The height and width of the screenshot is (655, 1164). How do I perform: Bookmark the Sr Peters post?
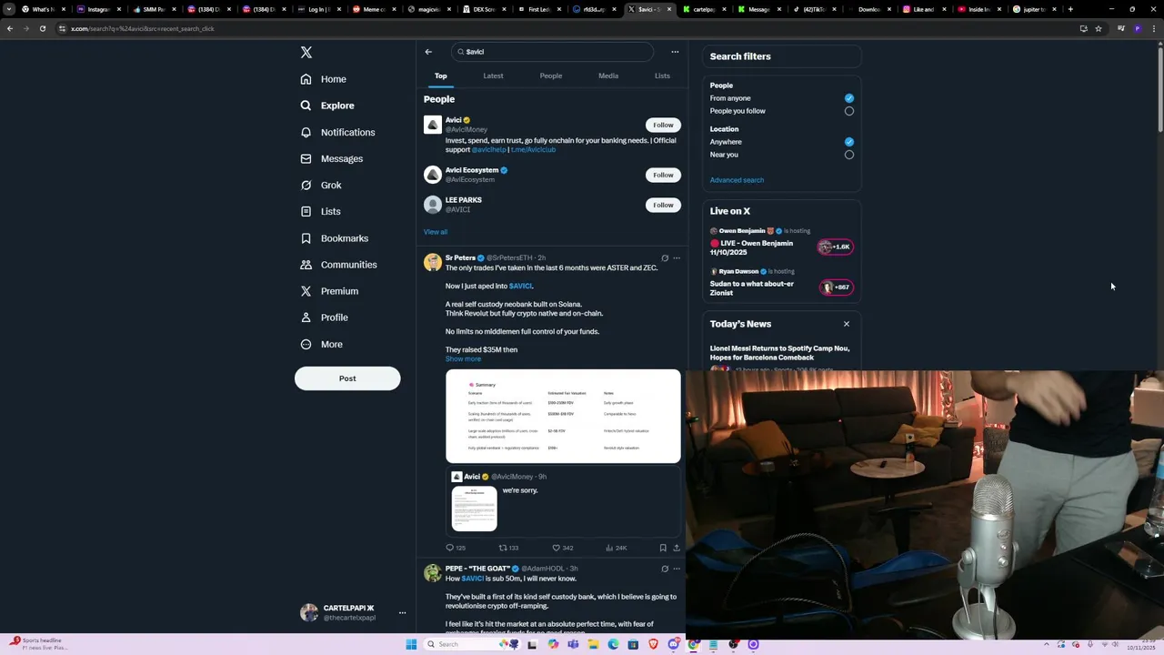pos(663,548)
